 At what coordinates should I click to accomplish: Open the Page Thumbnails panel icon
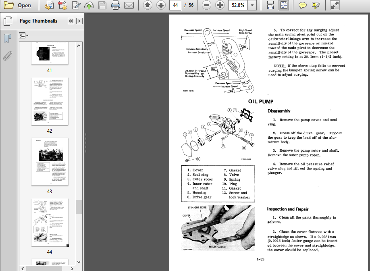pos(8,21)
